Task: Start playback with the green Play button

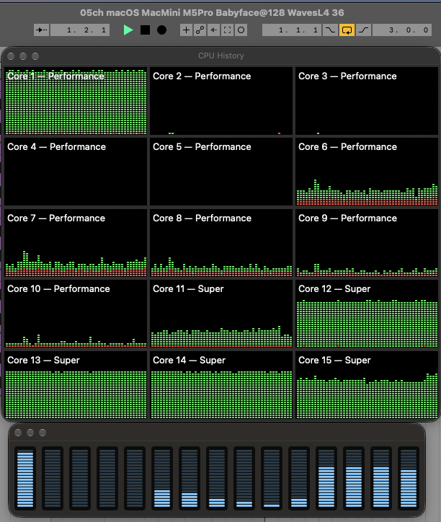Action: click(x=128, y=30)
